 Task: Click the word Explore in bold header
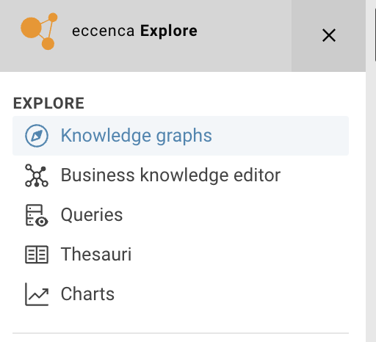click(x=169, y=31)
